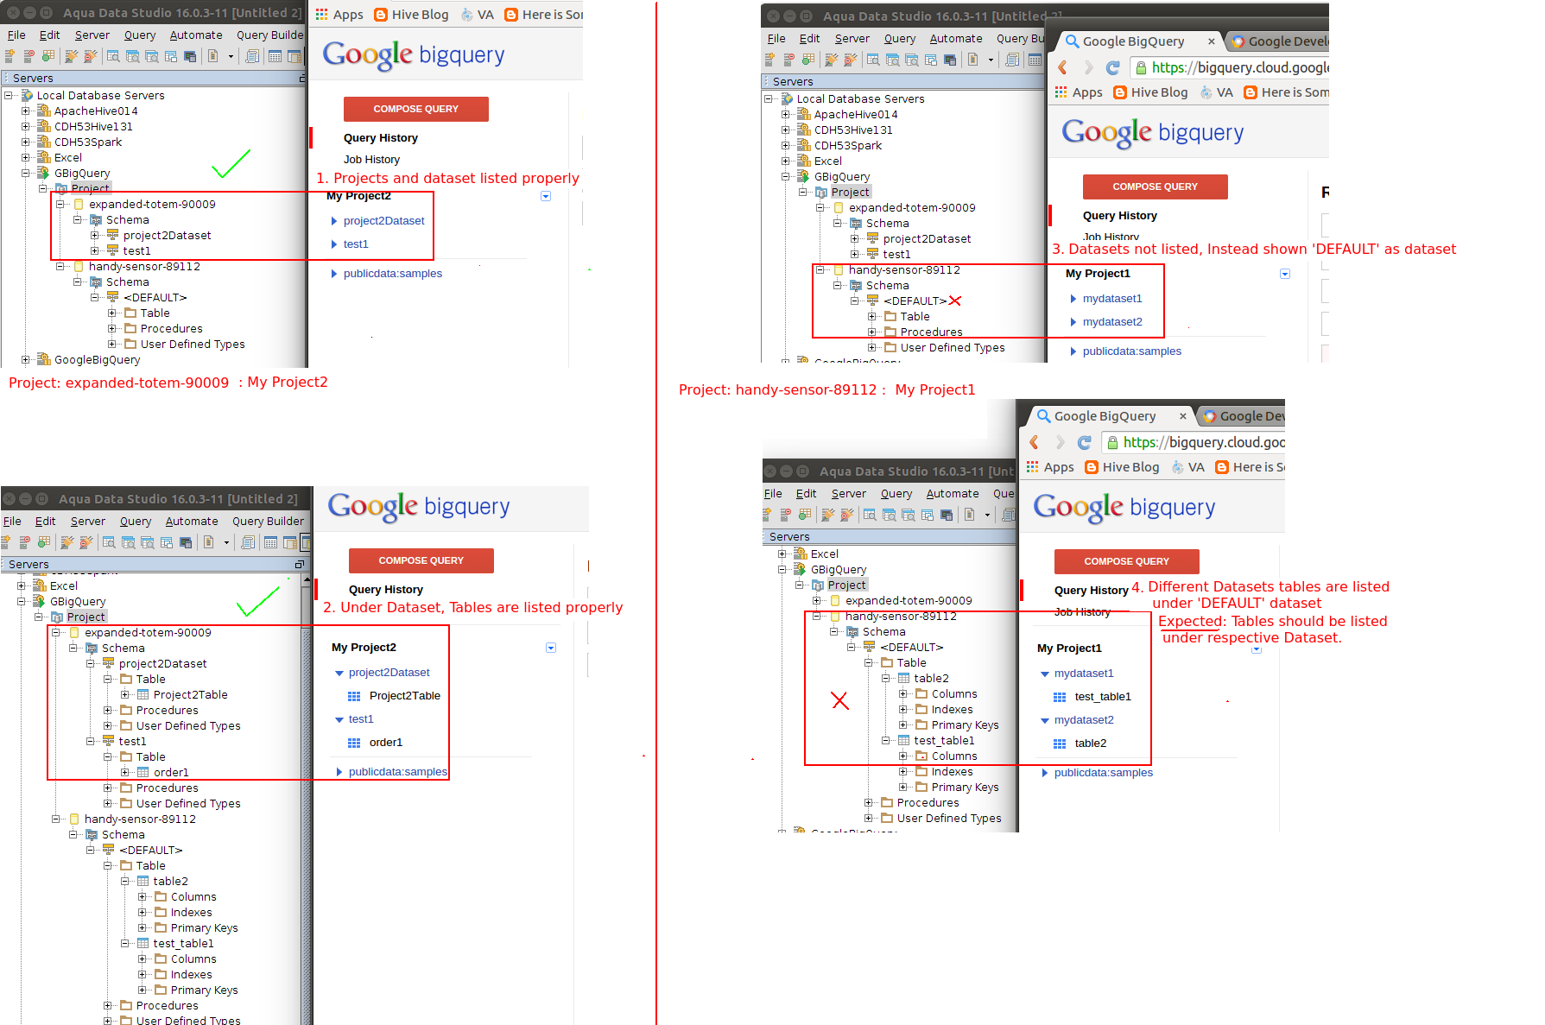
Task: Click the order1 grid icon under My Project2
Action: 354,743
